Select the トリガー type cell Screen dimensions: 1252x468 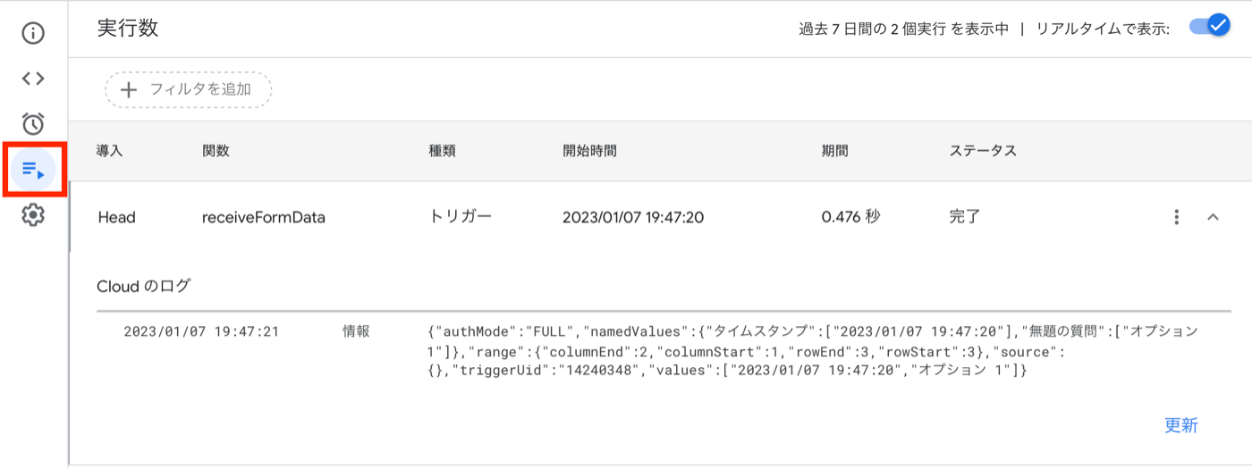click(x=461, y=217)
